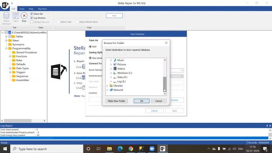The width and height of the screenshot is (272, 153).
Task: Select the Network icon
Action: [x=111, y=90]
